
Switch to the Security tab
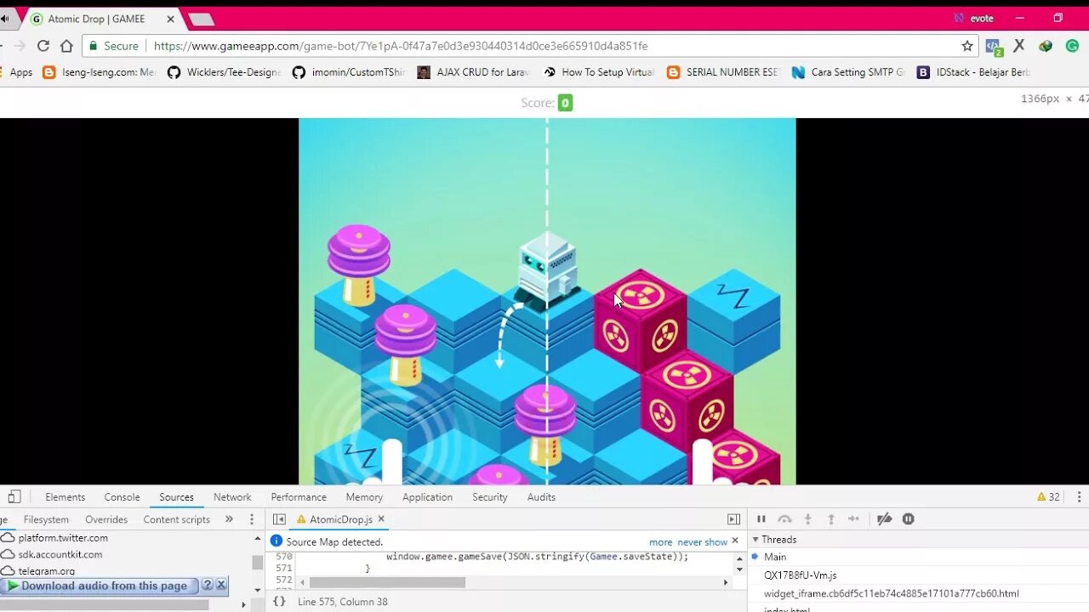pyautogui.click(x=490, y=496)
